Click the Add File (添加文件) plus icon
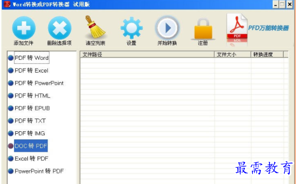This screenshot has height=184, width=297. (x=24, y=28)
